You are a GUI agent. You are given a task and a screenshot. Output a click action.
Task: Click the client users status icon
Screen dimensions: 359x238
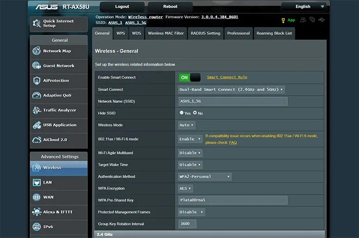pyautogui.click(x=303, y=20)
